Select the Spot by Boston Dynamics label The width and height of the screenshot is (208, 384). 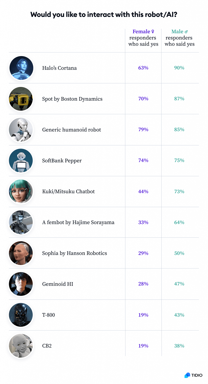(x=72, y=99)
